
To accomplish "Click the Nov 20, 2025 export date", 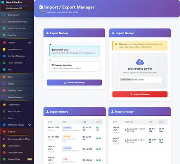I will (x=51, y=148).
